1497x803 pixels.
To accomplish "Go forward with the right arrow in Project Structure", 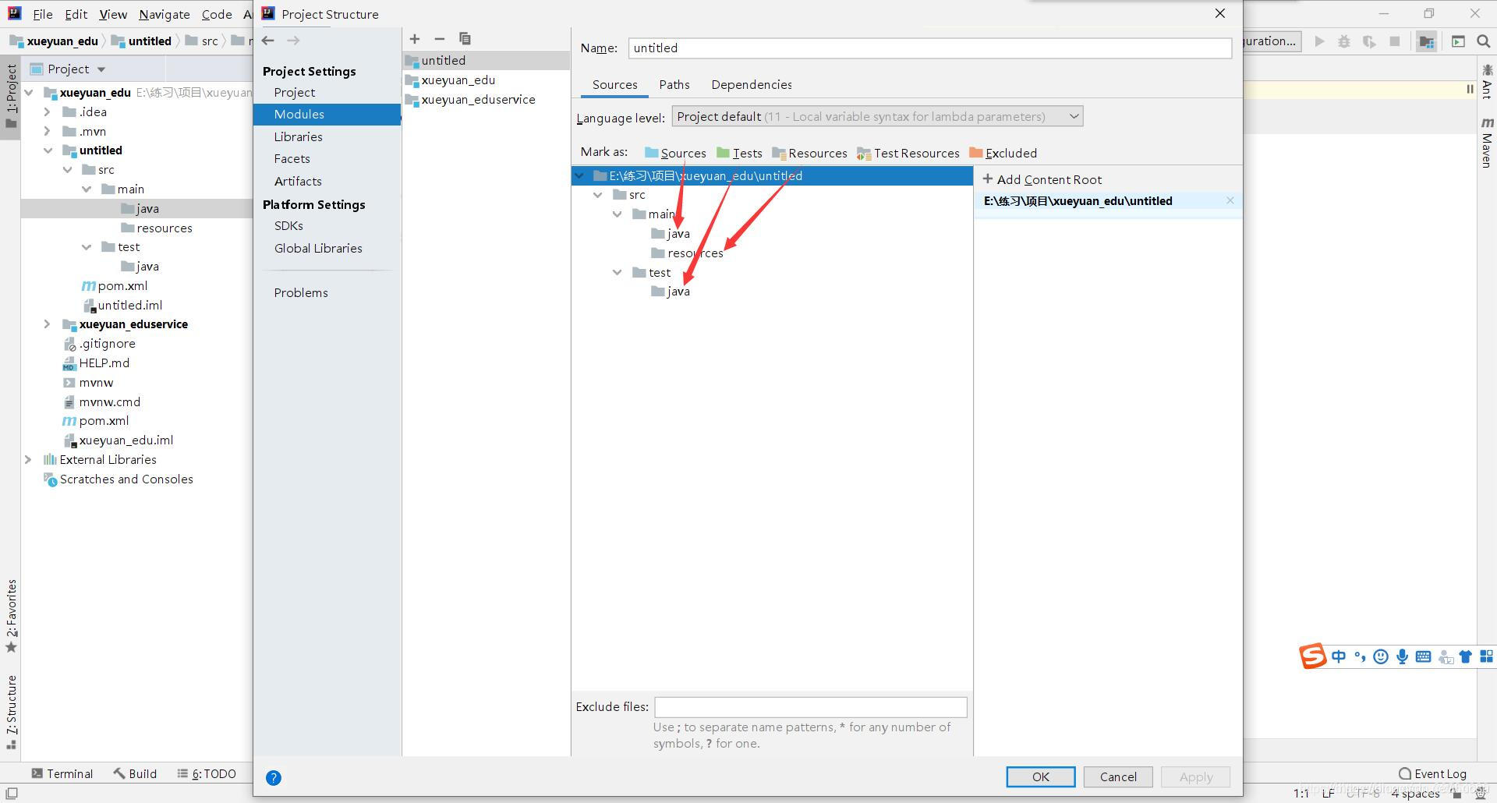I will 293,41.
